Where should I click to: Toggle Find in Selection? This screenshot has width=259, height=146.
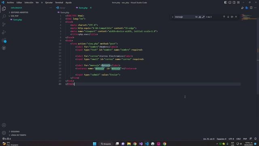232,17
